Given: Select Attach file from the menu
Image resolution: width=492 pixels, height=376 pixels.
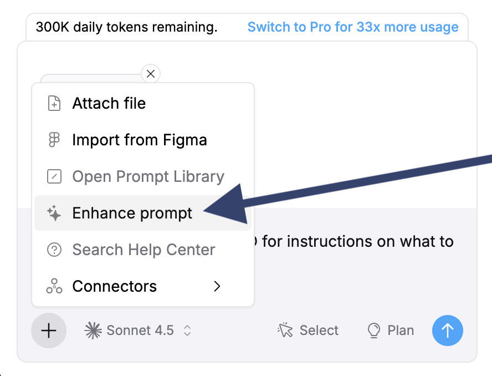Looking at the screenshot, I should (109, 103).
